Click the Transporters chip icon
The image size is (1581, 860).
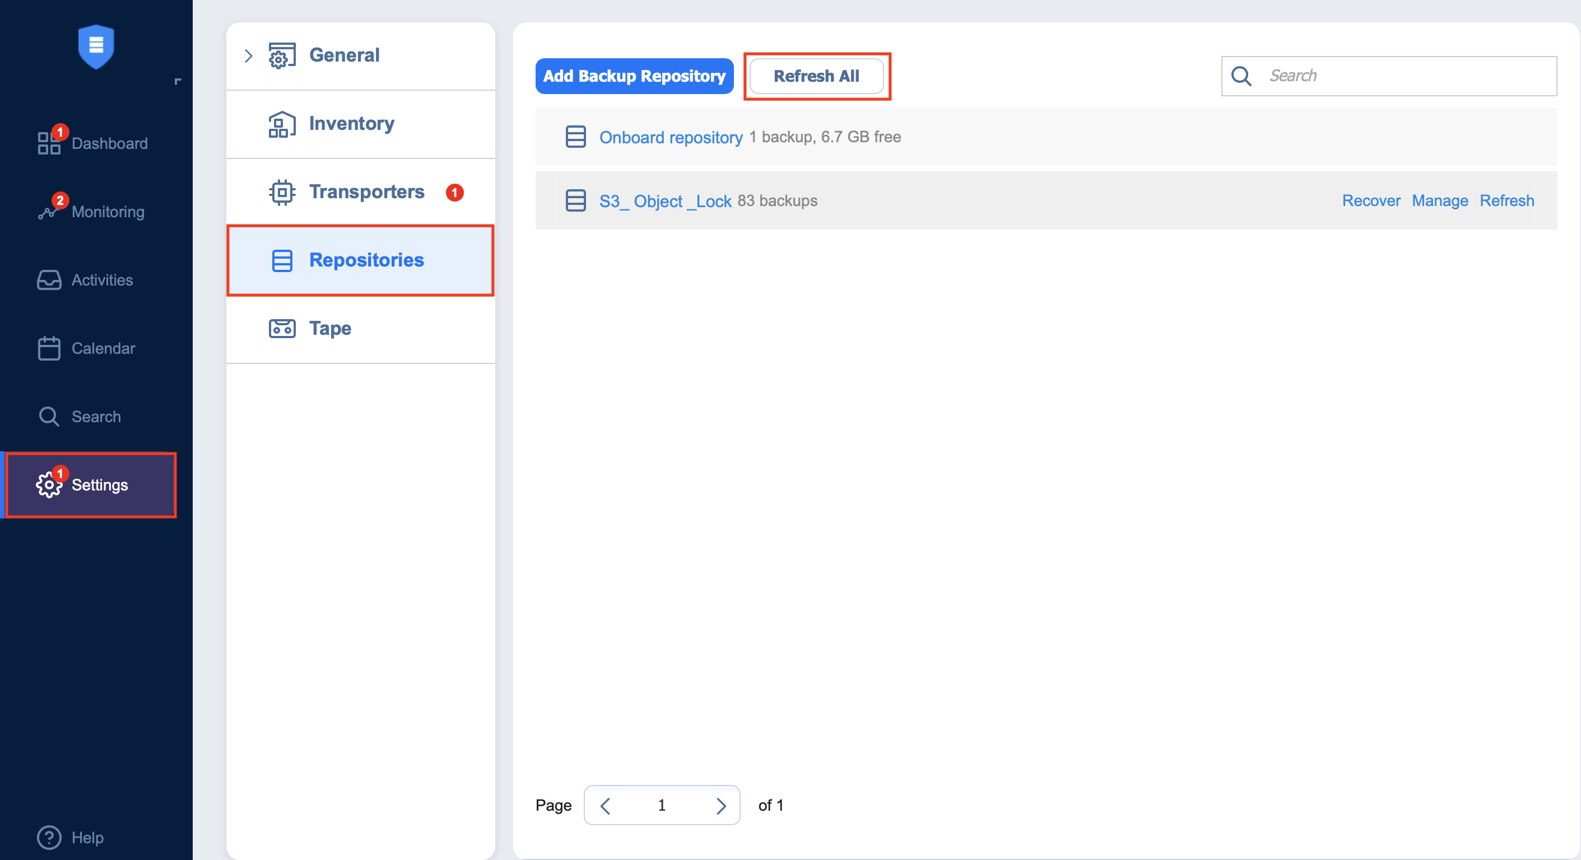click(282, 193)
